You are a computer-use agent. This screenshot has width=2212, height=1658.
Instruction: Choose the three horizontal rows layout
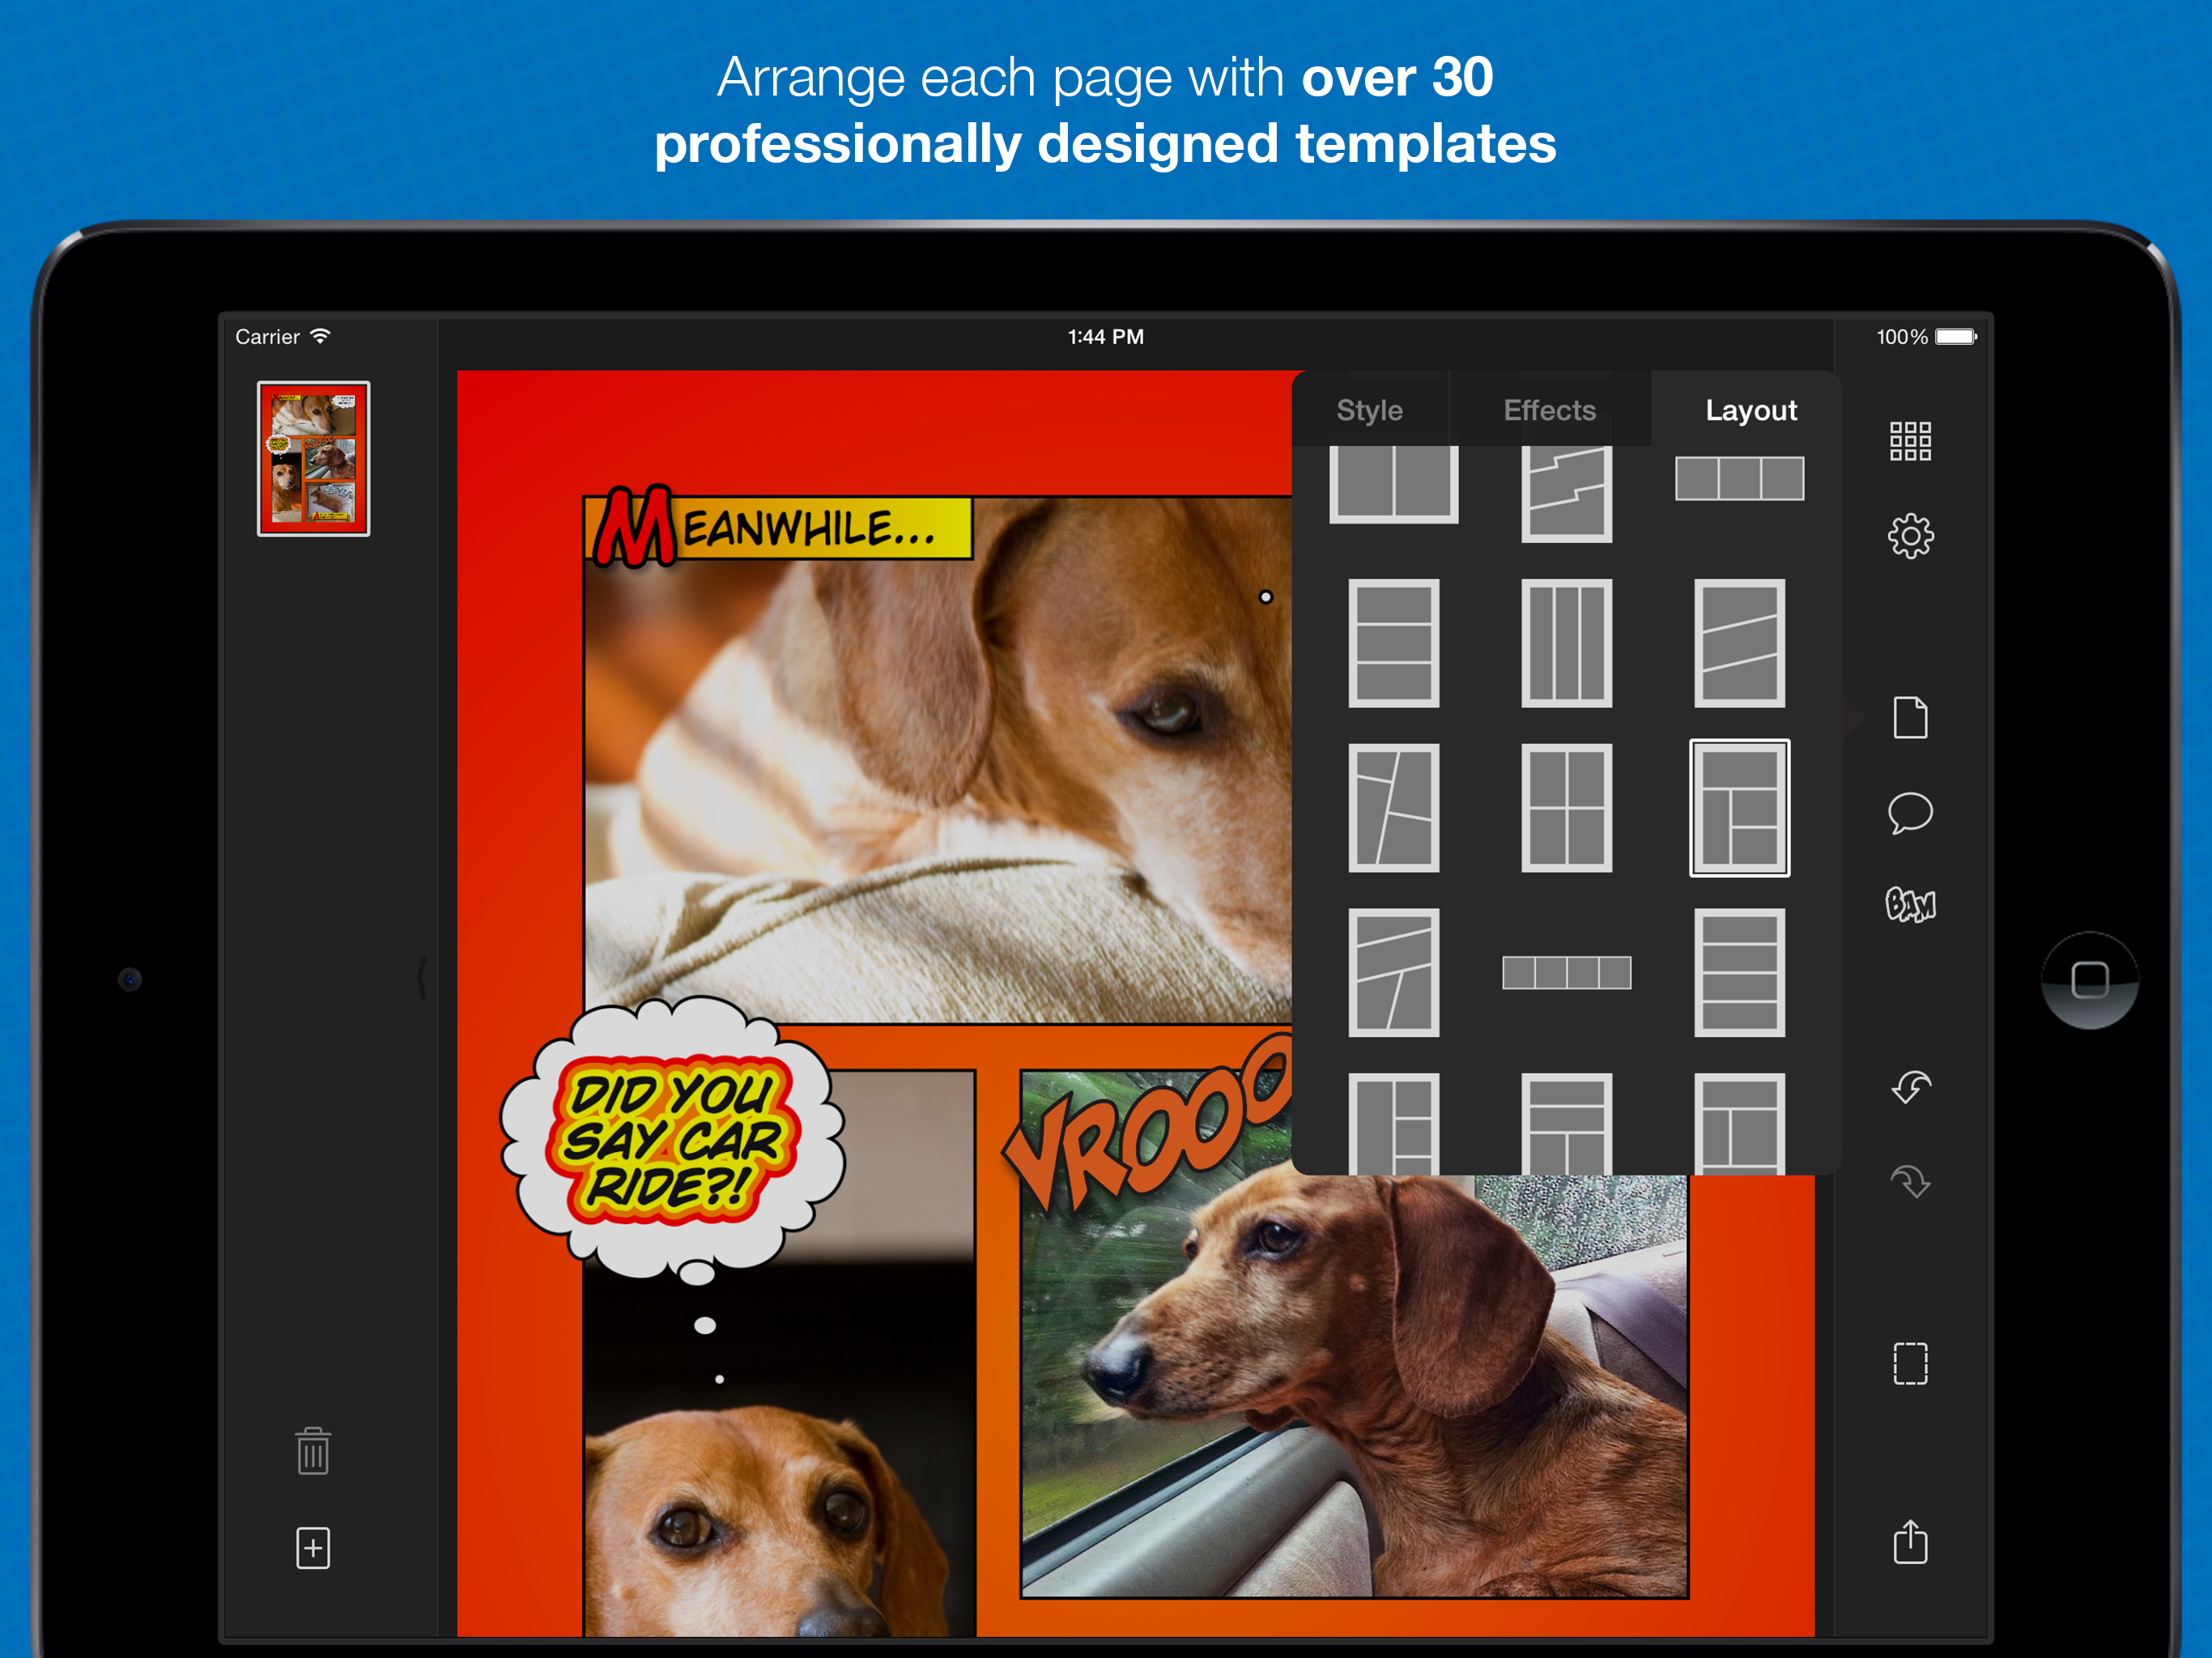pyautogui.click(x=1393, y=643)
